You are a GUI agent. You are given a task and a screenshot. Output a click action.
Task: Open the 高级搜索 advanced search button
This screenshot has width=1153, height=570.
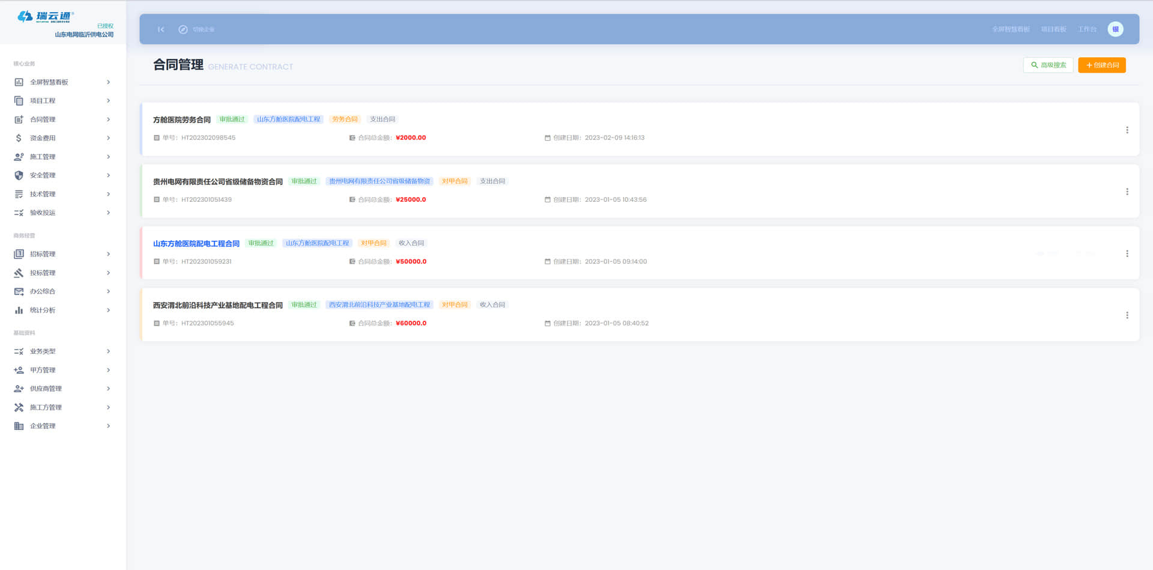(1048, 65)
